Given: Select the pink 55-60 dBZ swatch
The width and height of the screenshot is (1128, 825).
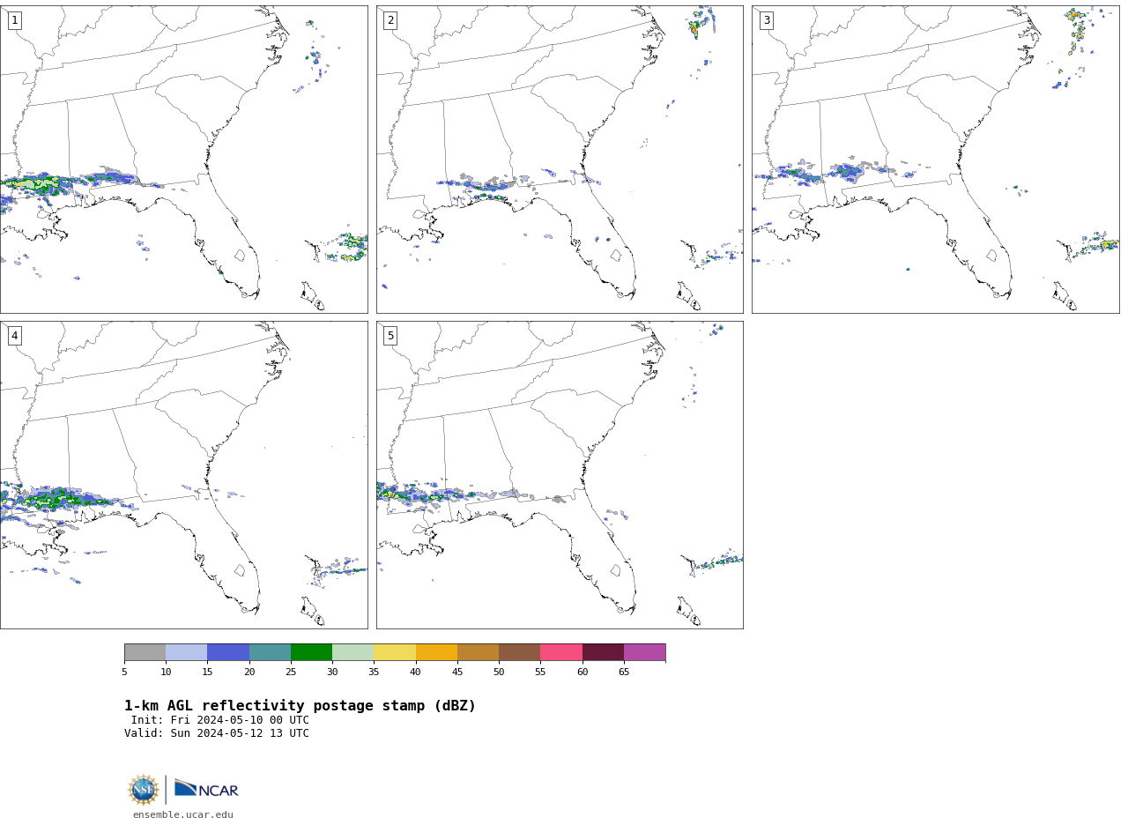Looking at the screenshot, I should 561,652.
